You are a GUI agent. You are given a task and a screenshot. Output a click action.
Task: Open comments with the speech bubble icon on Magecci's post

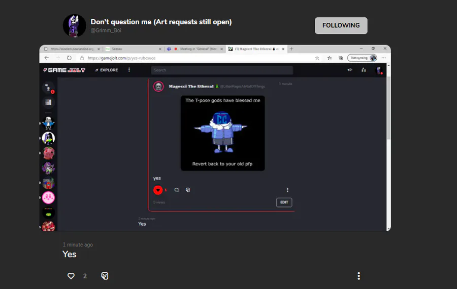(176, 190)
